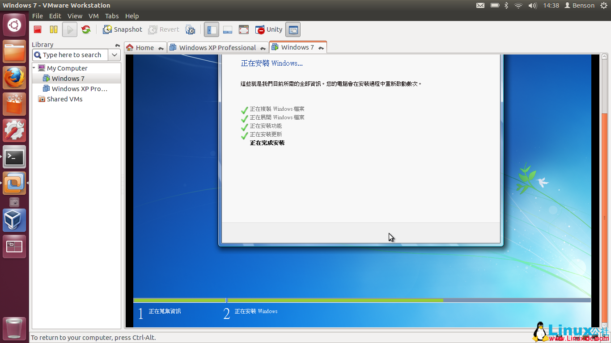Power off the VM with the red square

click(38, 29)
